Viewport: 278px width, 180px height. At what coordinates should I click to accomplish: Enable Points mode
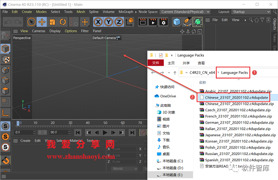click(5, 70)
